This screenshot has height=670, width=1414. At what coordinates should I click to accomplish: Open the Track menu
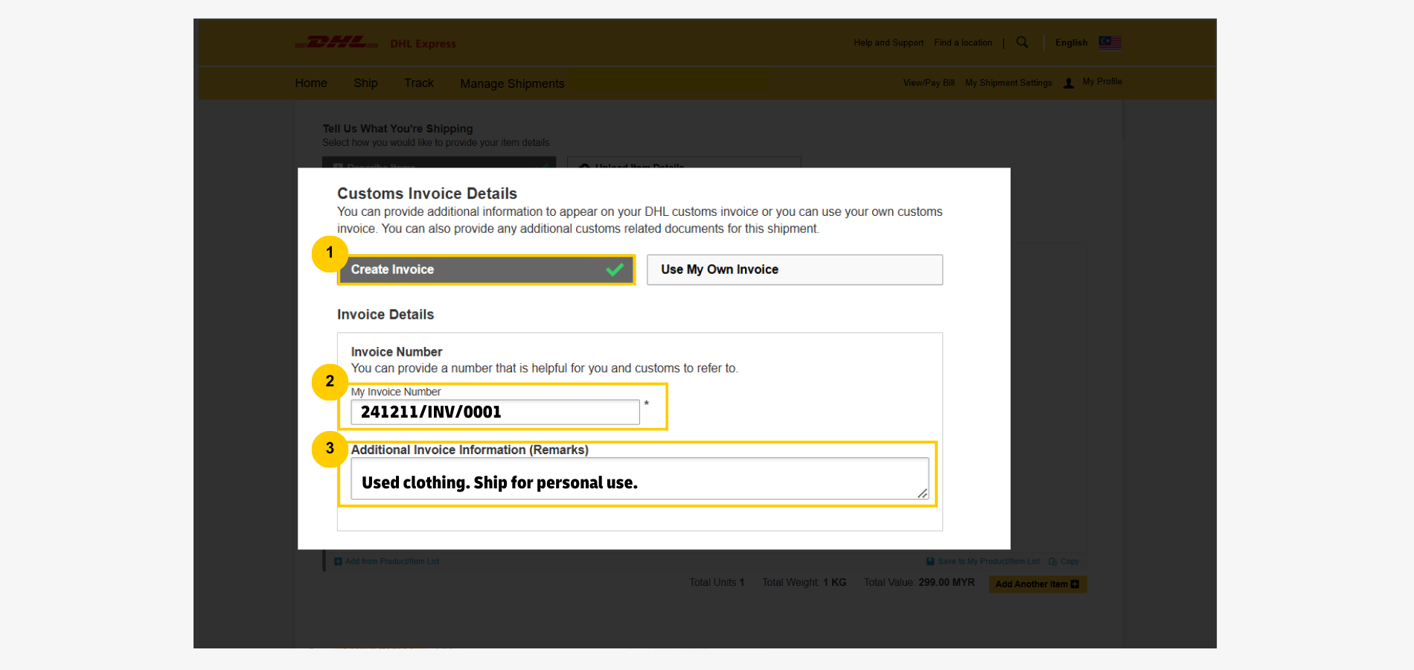[419, 83]
